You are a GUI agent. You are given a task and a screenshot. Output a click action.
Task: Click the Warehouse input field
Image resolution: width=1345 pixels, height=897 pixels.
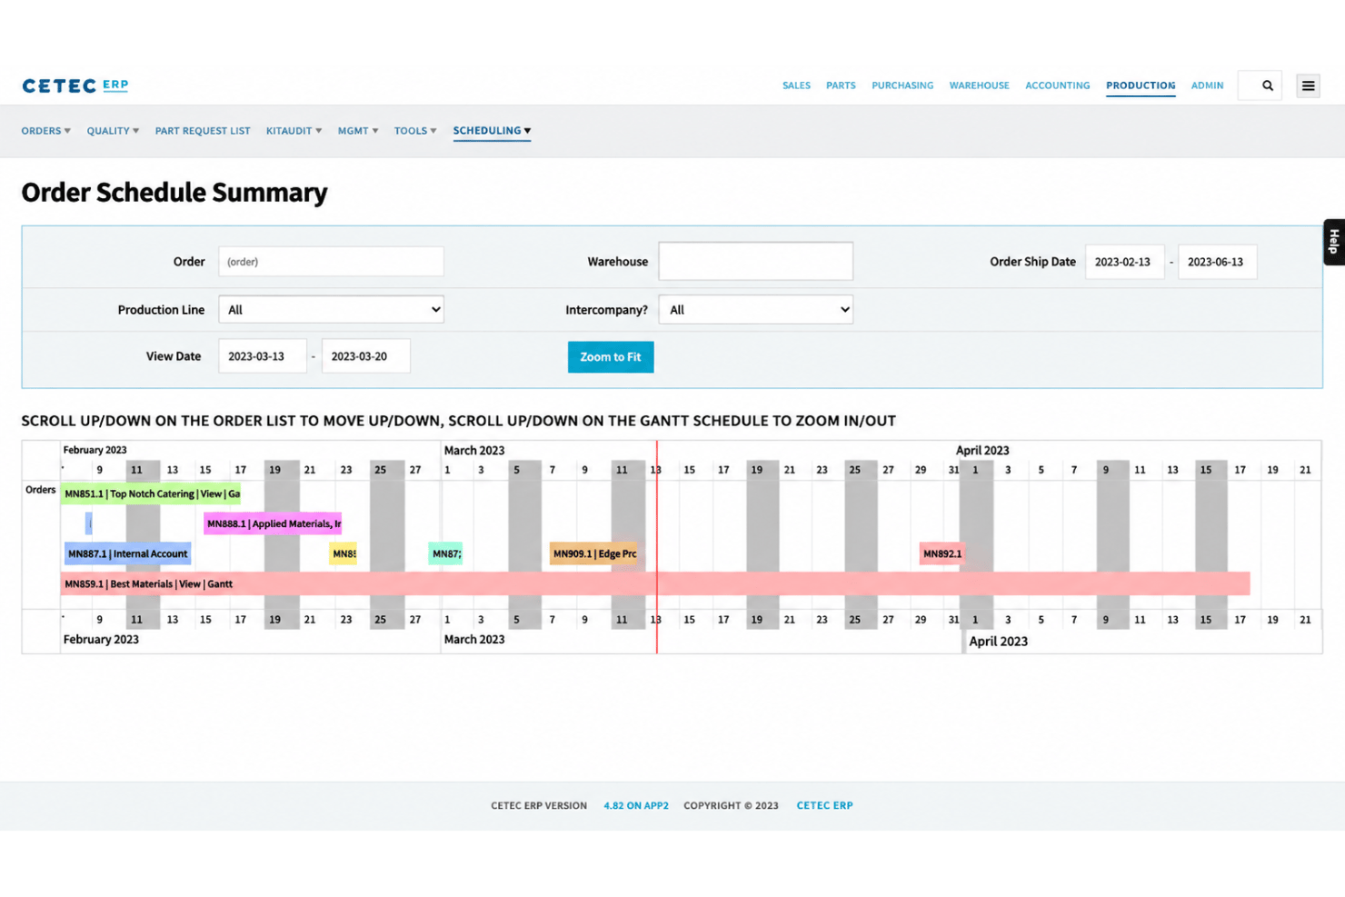pyautogui.click(x=756, y=261)
